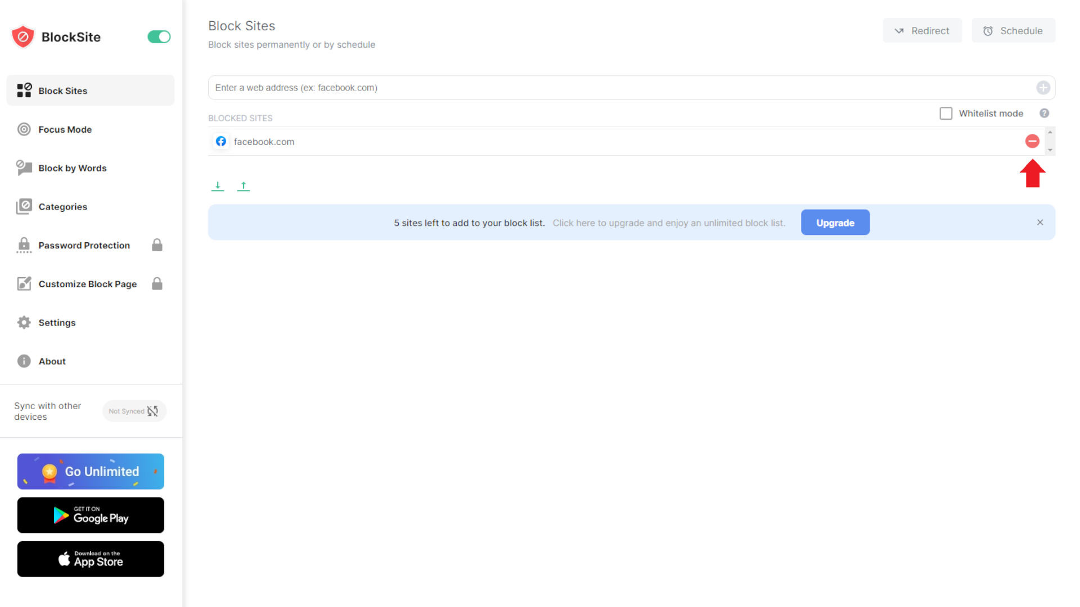
Task: Click Go Unlimited promotional banner
Action: (x=91, y=472)
